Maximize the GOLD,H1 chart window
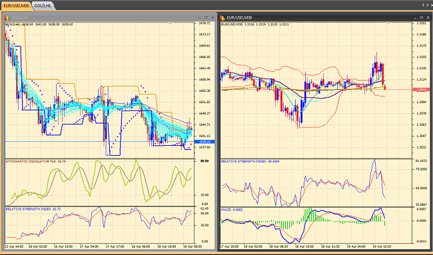Screen dimensions: 433x255 pos(206,18)
